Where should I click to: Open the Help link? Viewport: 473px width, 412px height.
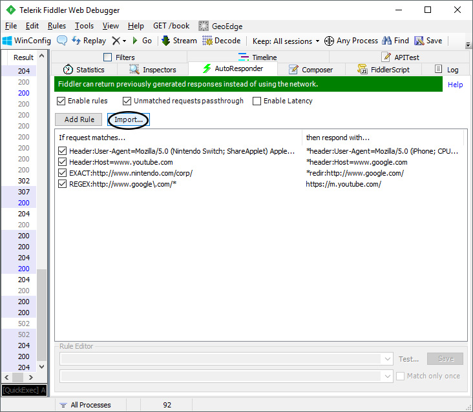pos(455,85)
